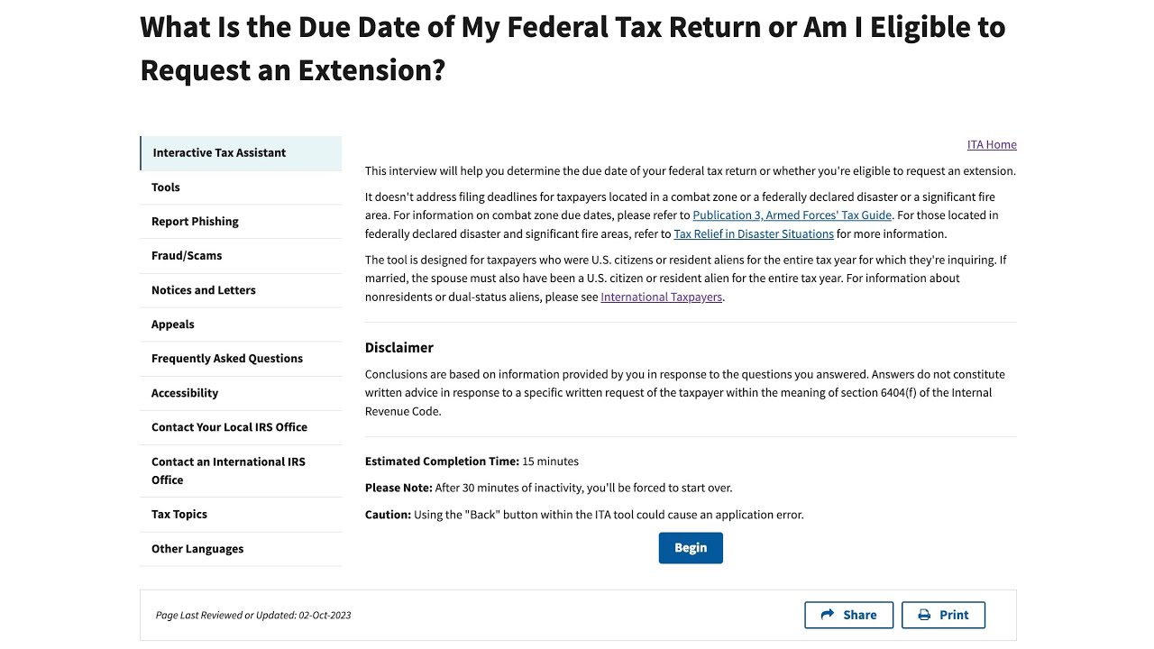Open the International Taxpayers link
Viewport: 1154px width, 649px height.
click(x=662, y=297)
